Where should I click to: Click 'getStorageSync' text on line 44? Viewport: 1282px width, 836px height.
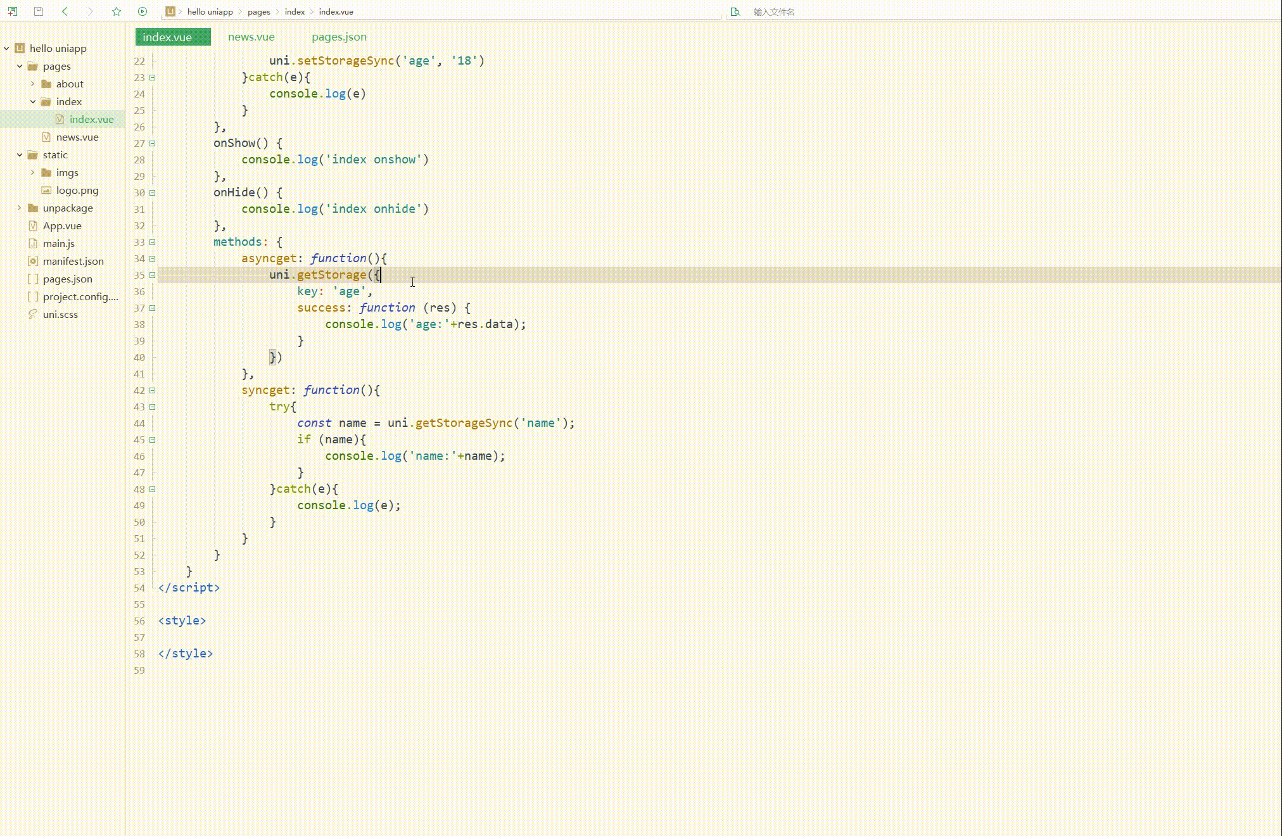(464, 423)
